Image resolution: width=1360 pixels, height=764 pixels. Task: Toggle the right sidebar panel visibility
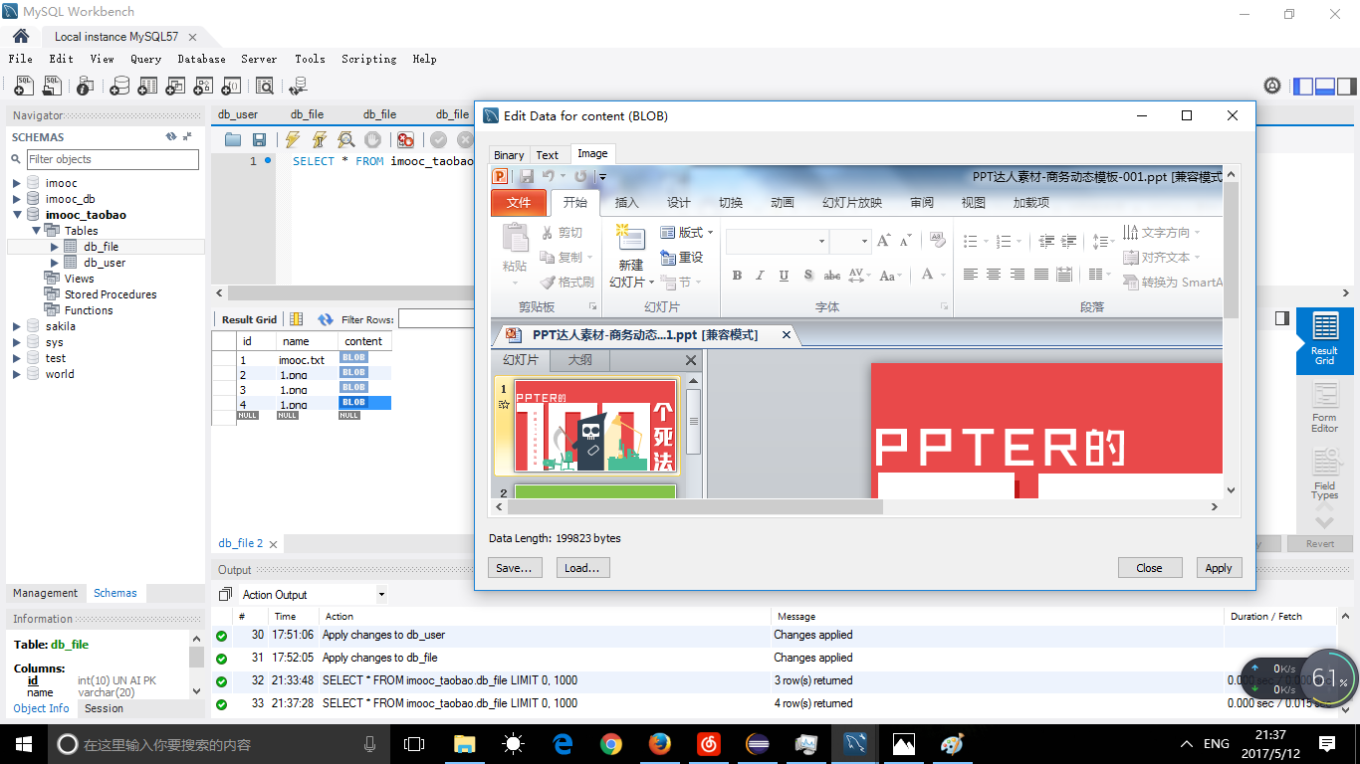pyautogui.click(x=1346, y=87)
